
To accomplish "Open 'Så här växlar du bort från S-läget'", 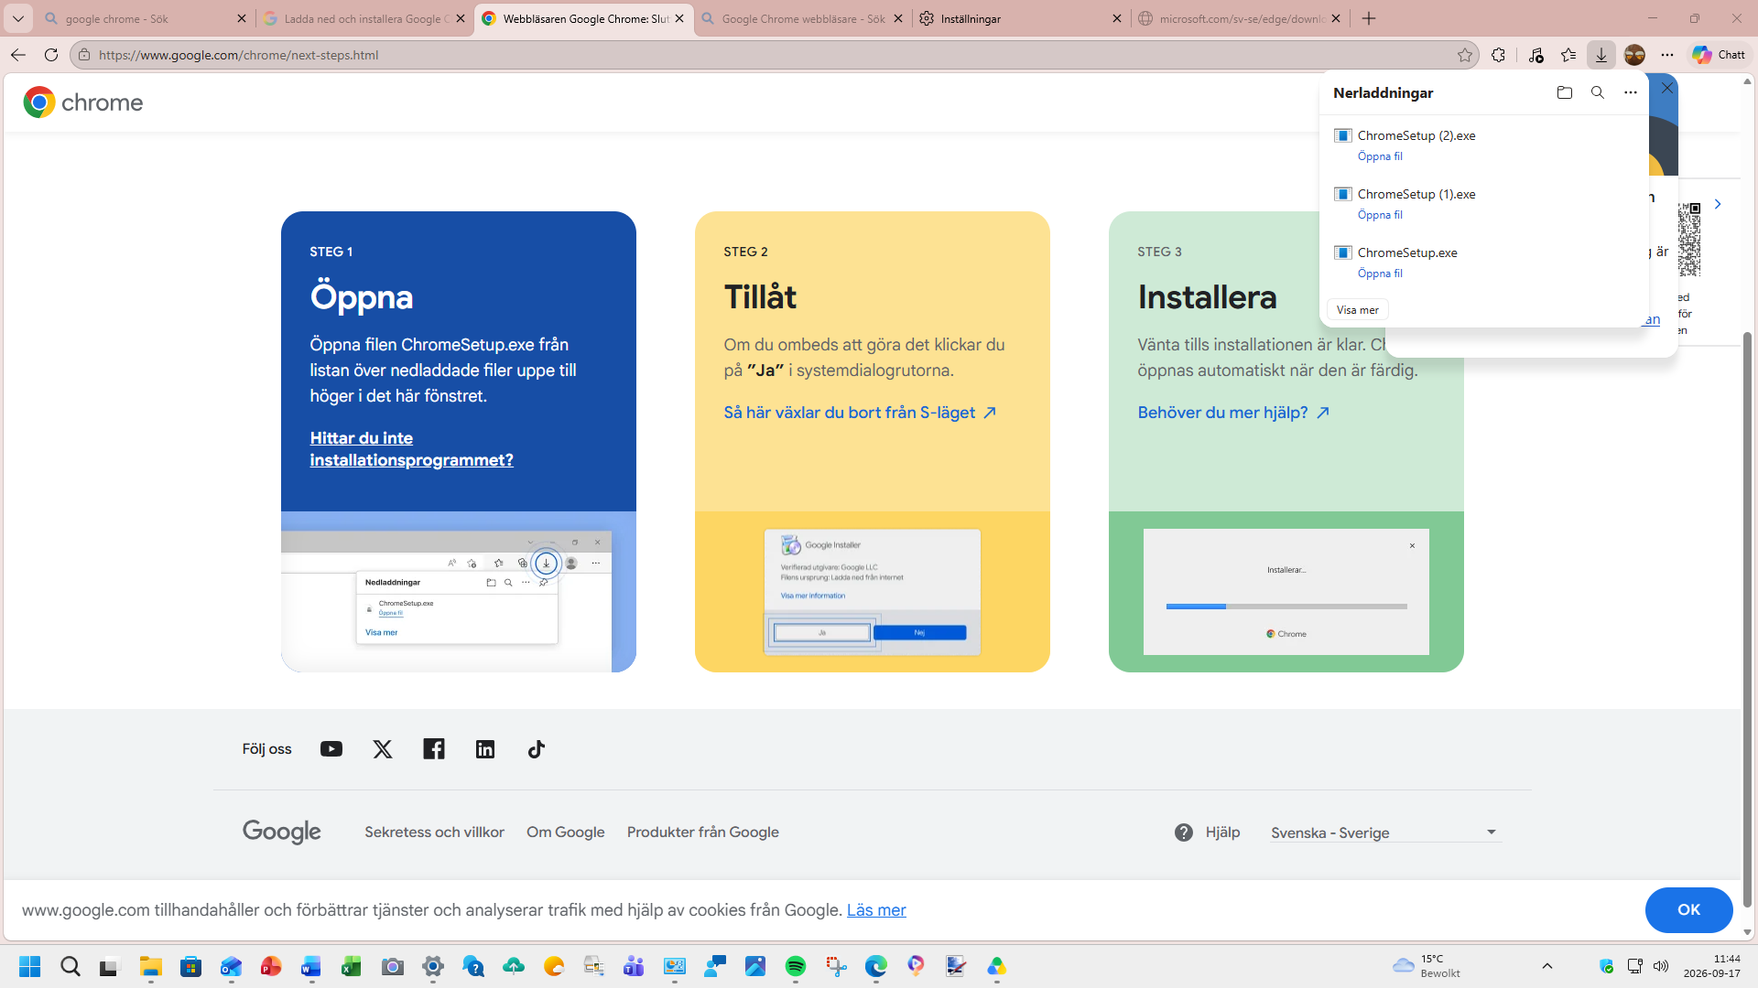I will coord(860,413).
